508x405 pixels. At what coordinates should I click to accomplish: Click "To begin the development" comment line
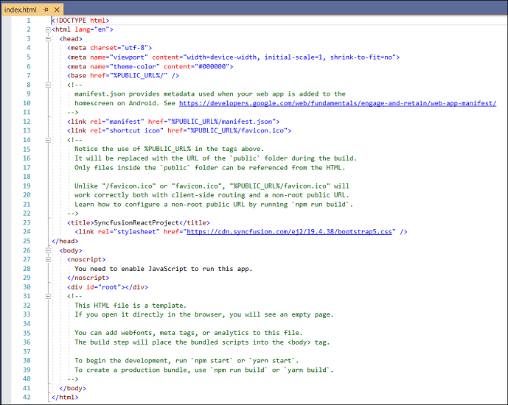point(187,361)
